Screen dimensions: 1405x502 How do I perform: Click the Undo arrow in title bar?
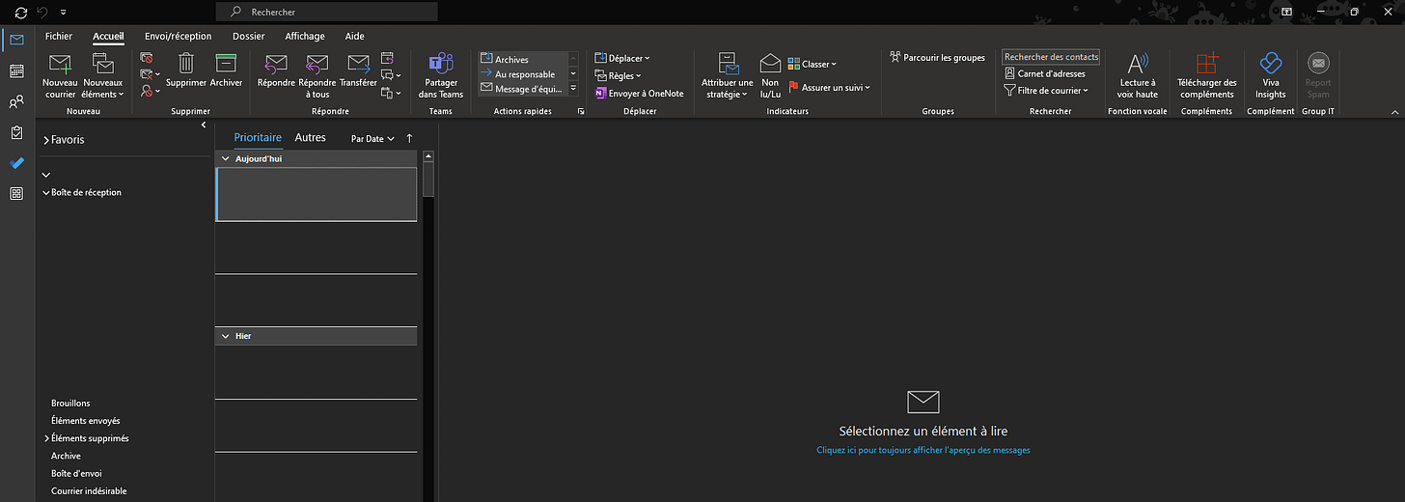tap(42, 13)
